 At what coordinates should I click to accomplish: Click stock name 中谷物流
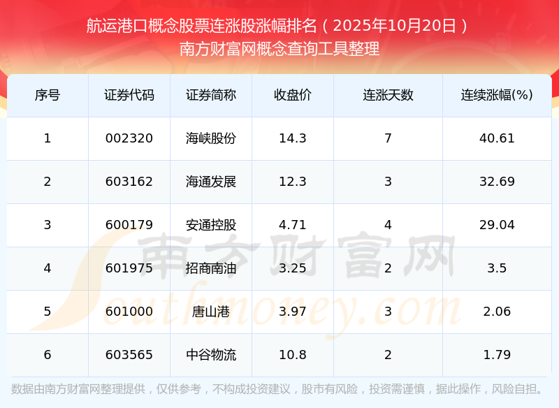pos(211,355)
